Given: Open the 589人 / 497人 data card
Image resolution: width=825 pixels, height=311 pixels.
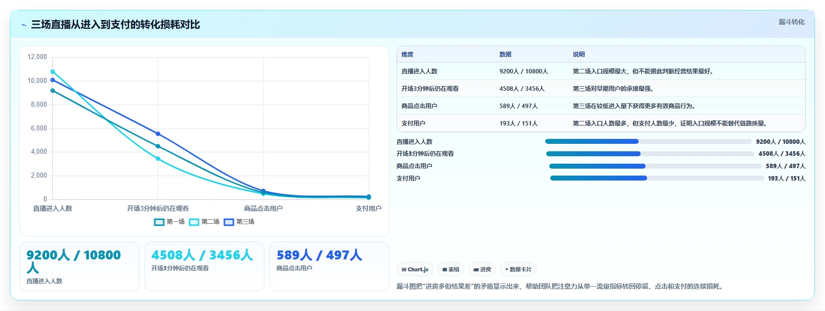Looking at the screenshot, I should click(x=329, y=266).
